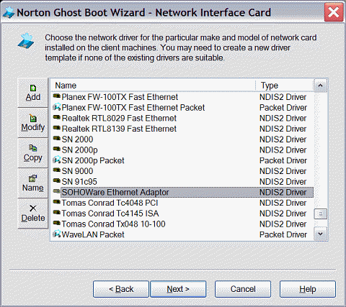Viewport: 346px width, 307px height.
Task: Click the Delete driver button
Action: pyautogui.click(x=33, y=214)
